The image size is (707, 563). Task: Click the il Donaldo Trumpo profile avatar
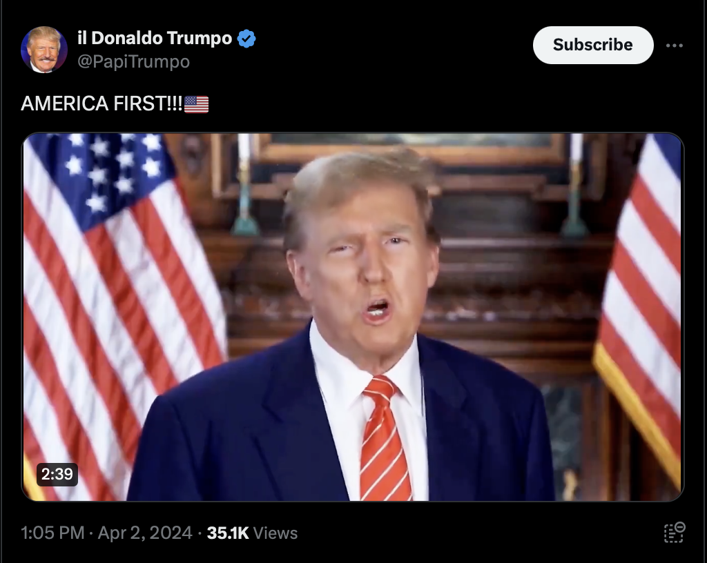click(44, 50)
